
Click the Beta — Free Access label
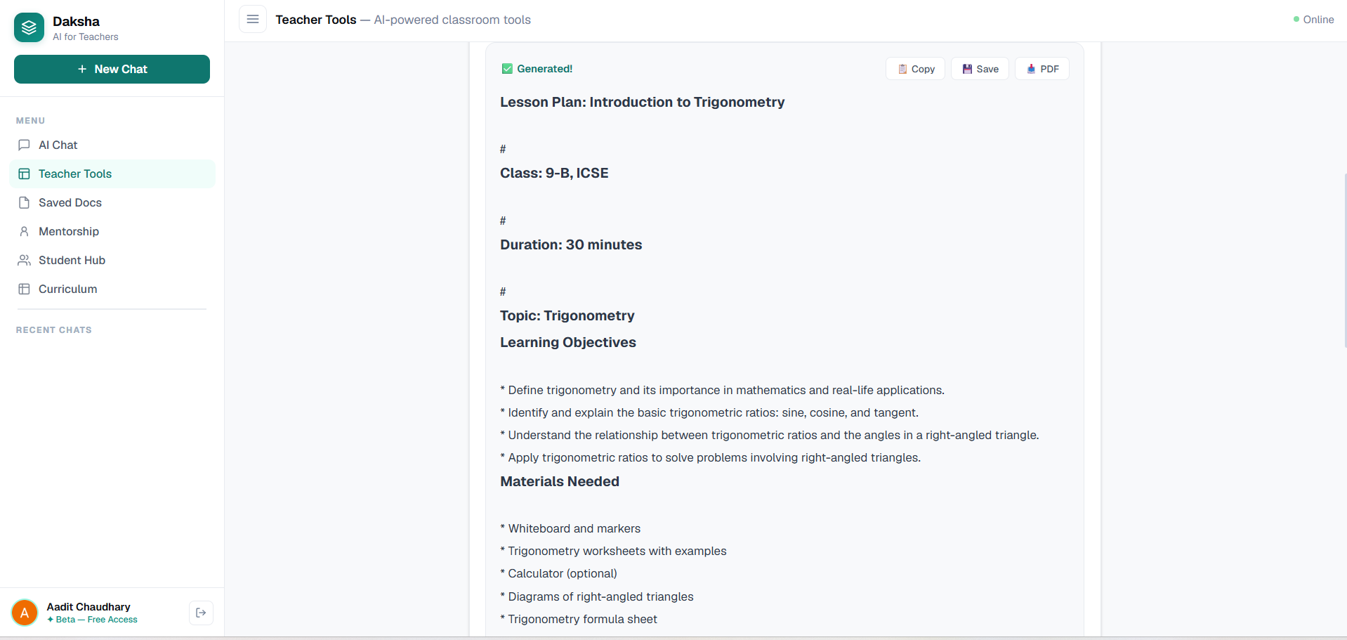click(92, 620)
